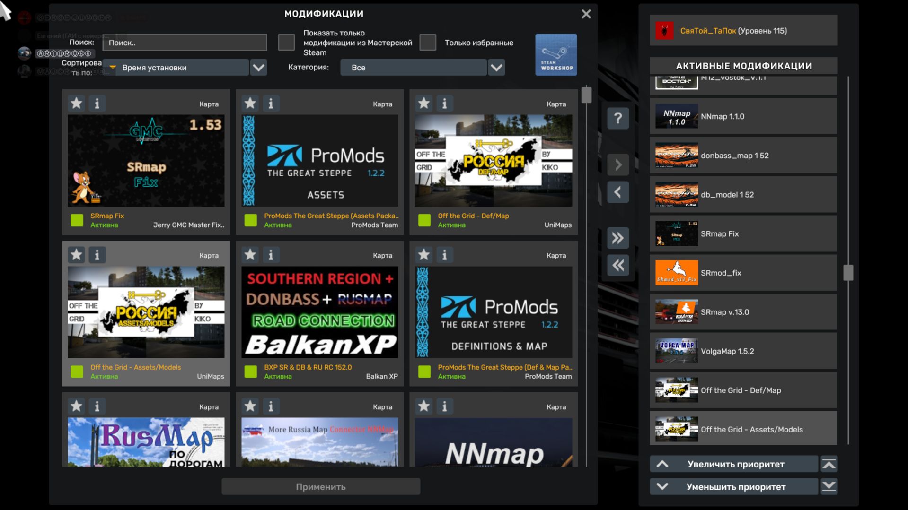Toggle active square of ProMods Def & Map Package

point(424,372)
